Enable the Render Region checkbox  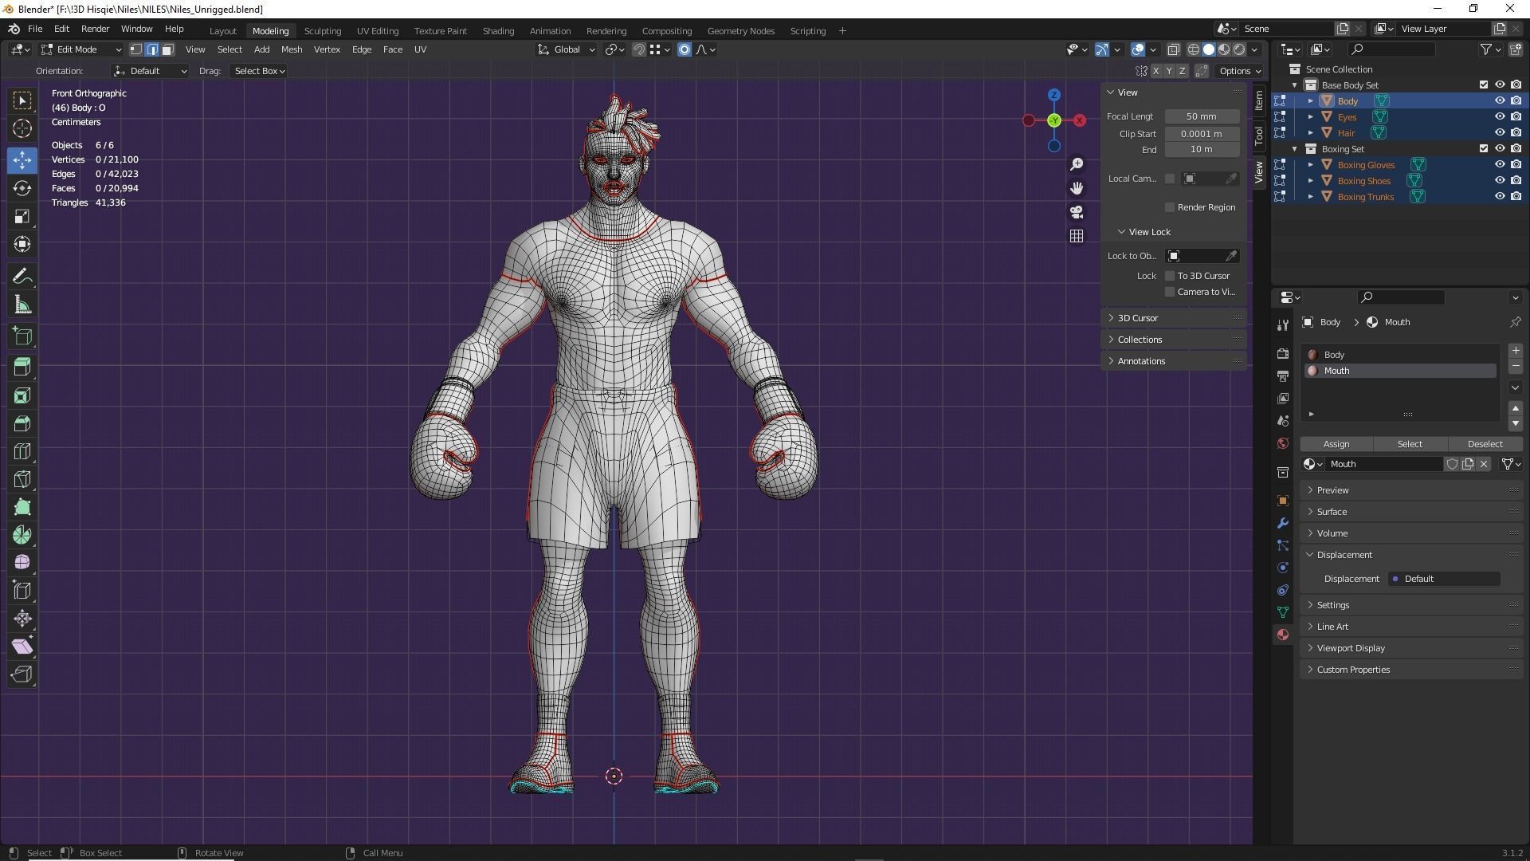[x=1170, y=207]
